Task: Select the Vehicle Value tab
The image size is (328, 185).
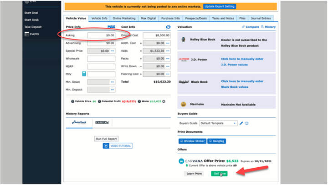Action: (76, 18)
